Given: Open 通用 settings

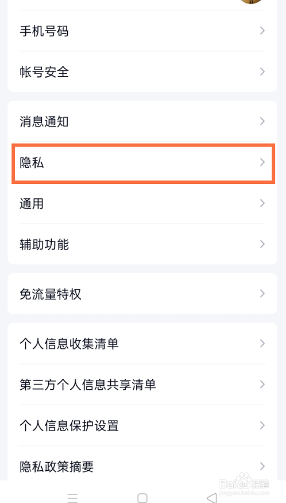Looking at the screenshot, I should [142, 203].
